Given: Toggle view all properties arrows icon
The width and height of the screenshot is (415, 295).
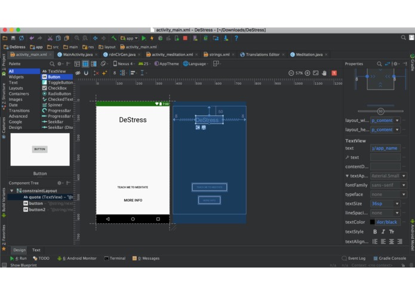Looking at the screenshot, I should [388, 64].
